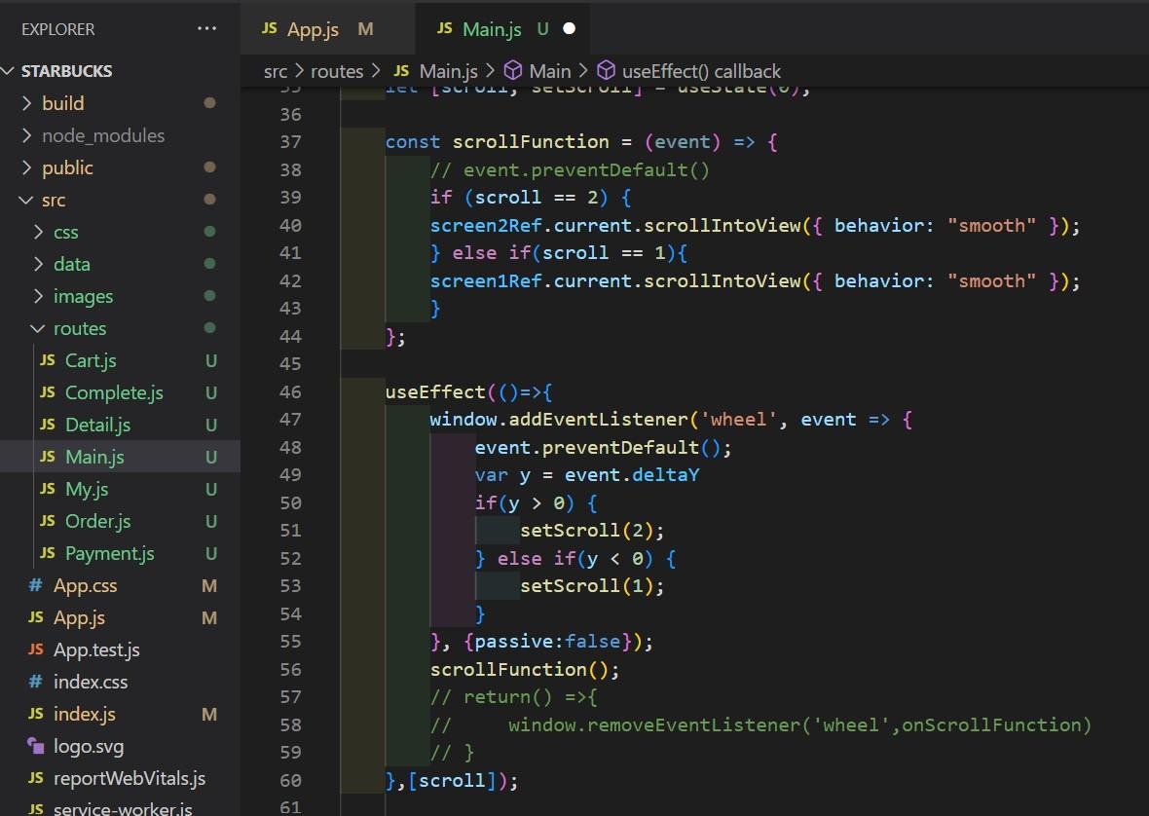1149x816 pixels.
Task: Click the JS icon beside index.js
Action: click(x=36, y=714)
